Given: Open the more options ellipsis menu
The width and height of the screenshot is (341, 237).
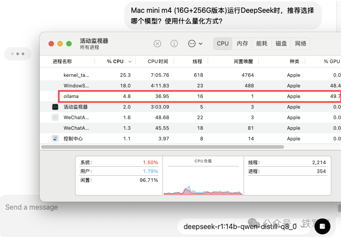Looking at the screenshot, I should pyautogui.click(x=195, y=44).
